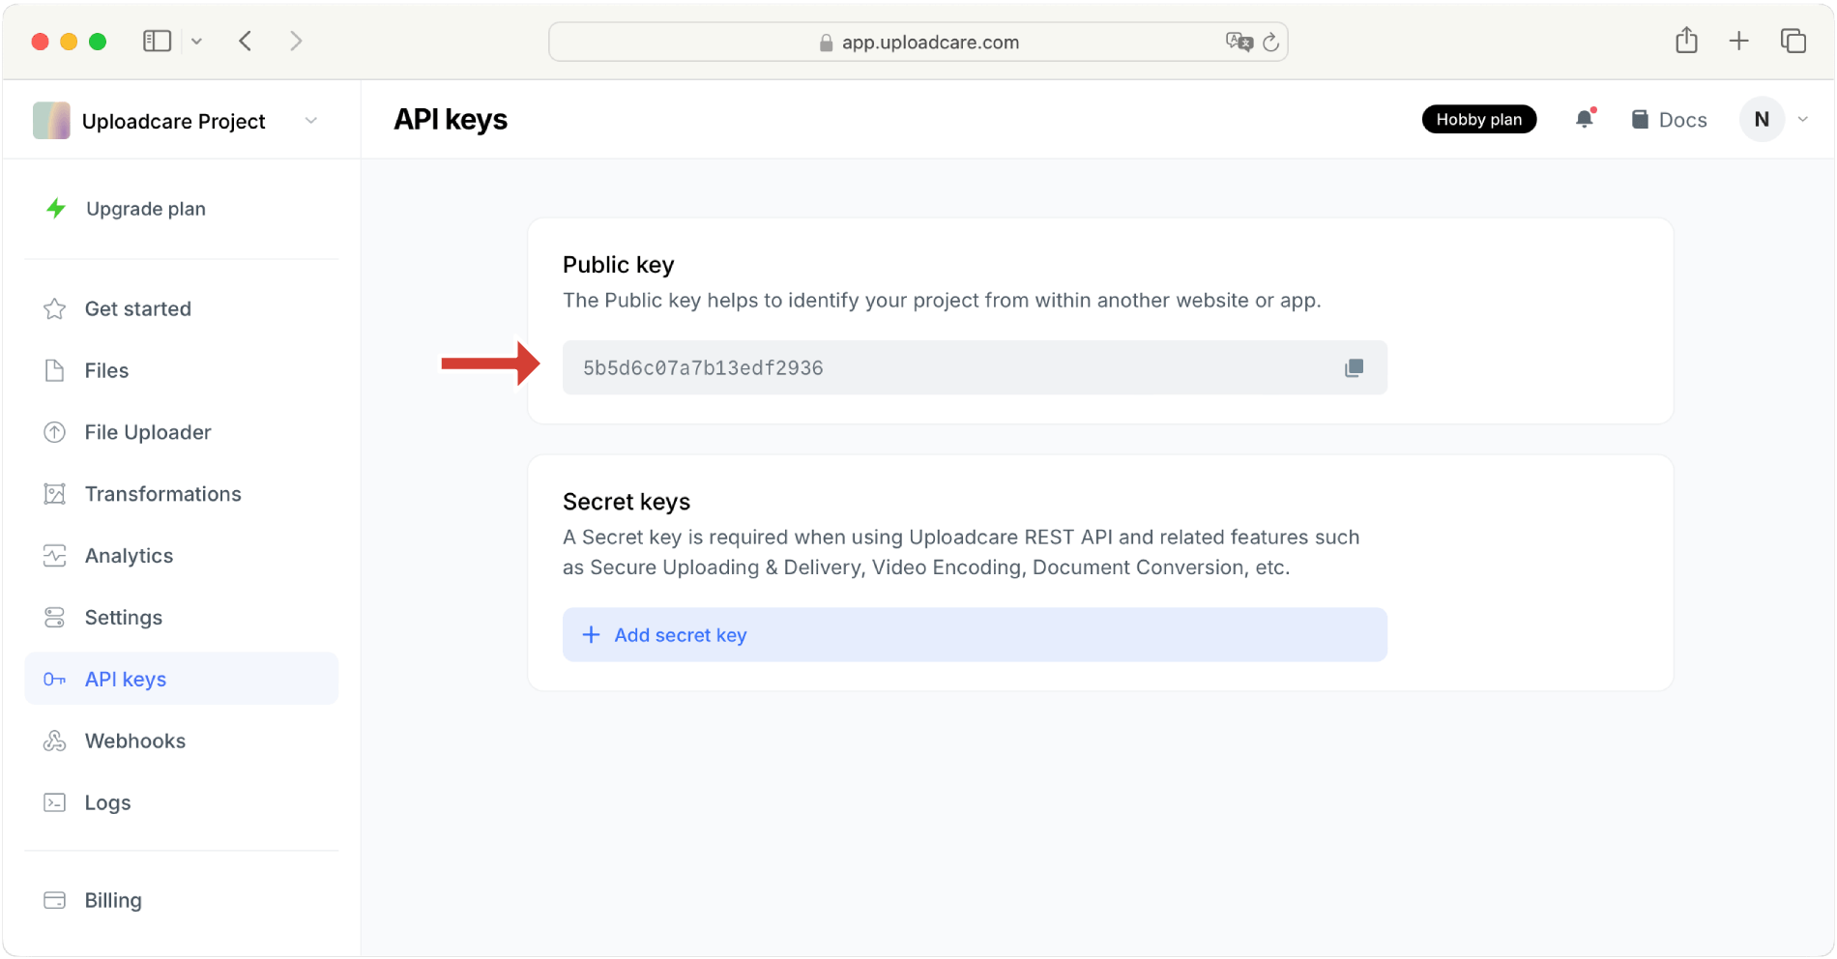
Task: Click the File Uploader sidebar icon
Action: coord(55,432)
